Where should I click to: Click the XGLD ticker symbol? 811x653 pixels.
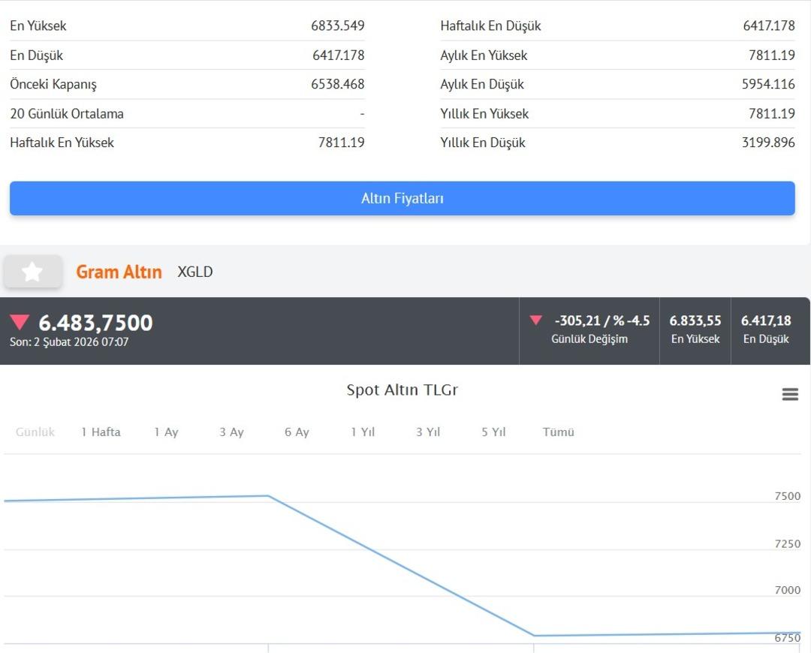coord(194,272)
